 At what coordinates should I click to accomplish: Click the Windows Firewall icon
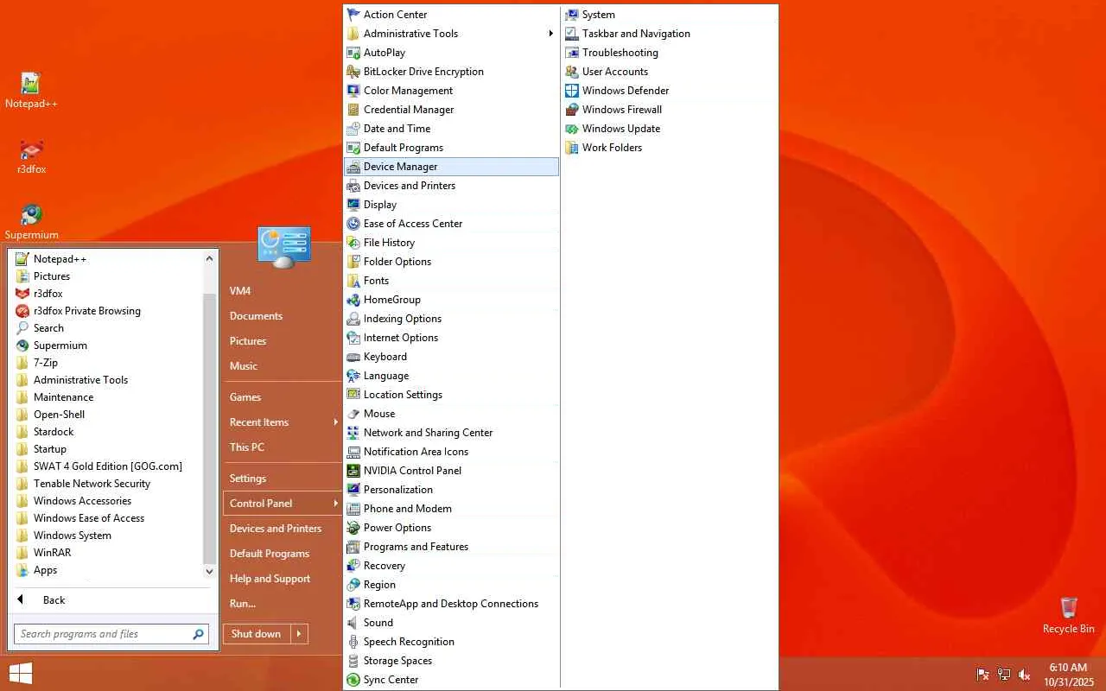pyautogui.click(x=572, y=110)
